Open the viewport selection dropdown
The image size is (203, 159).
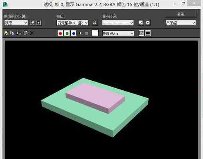click(73, 23)
